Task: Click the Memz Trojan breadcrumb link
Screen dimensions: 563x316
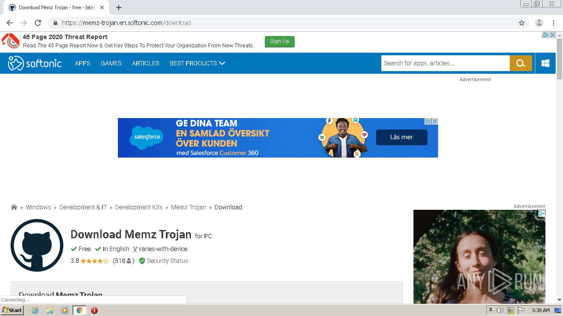Action: click(189, 207)
